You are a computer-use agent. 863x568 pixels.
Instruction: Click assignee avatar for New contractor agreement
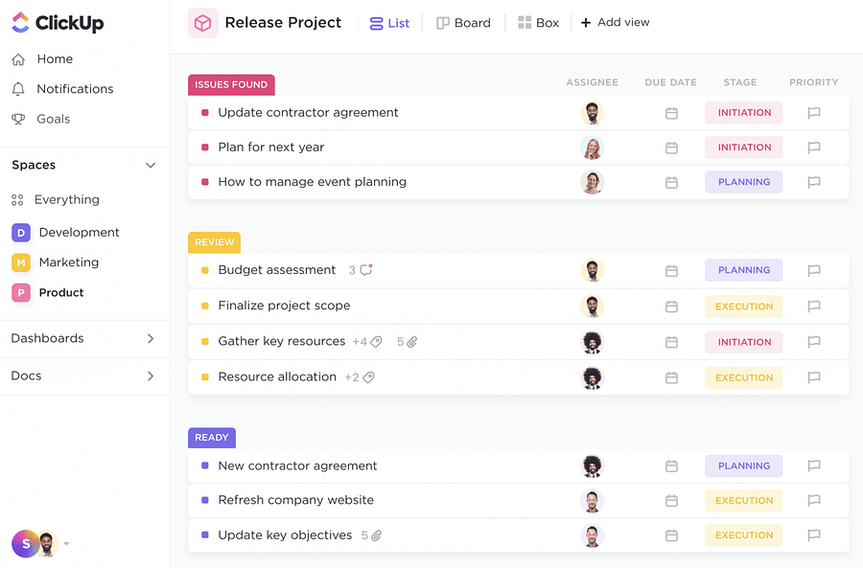click(x=593, y=466)
